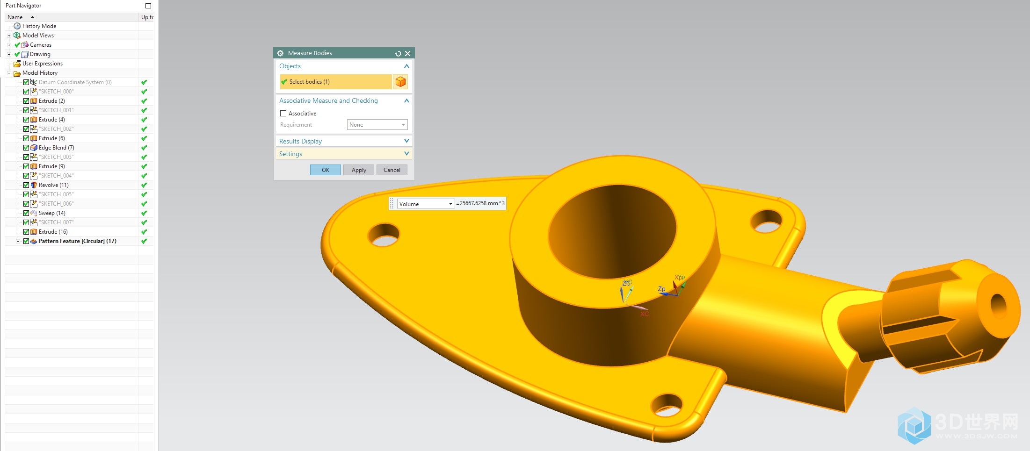This screenshot has height=451, width=1030.
Task: Uncheck the Pattern Feature Circular (17) checkbox
Action: pos(26,241)
